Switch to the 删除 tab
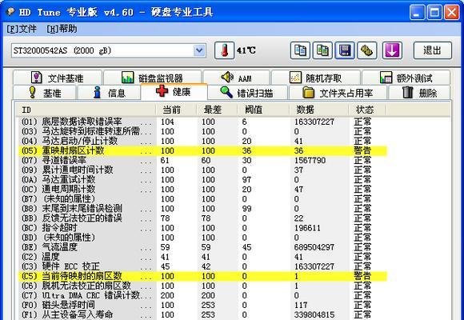The image size is (464, 320). click(x=419, y=93)
